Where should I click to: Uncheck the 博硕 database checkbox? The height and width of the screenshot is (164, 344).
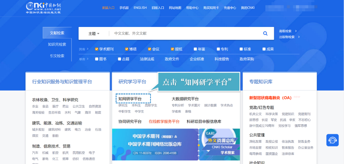(126, 49)
